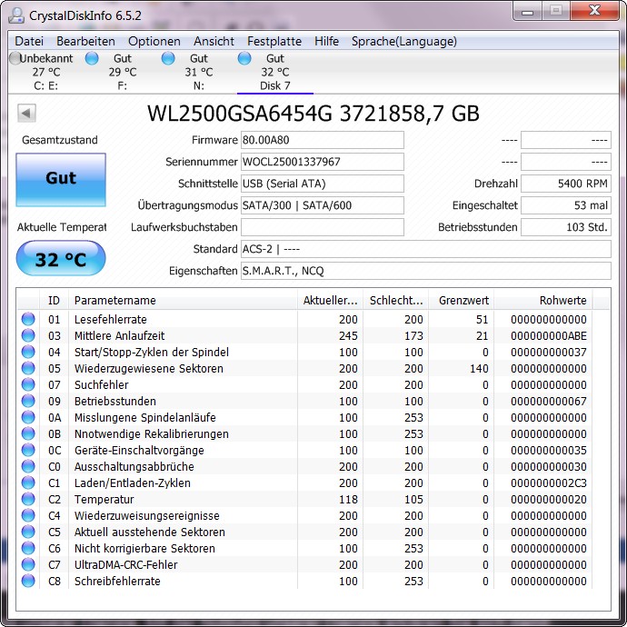Image resolution: width=627 pixels, height=627 pixels.
Task: Select raw value 00000000ABE
Action: tap(549, 336)
